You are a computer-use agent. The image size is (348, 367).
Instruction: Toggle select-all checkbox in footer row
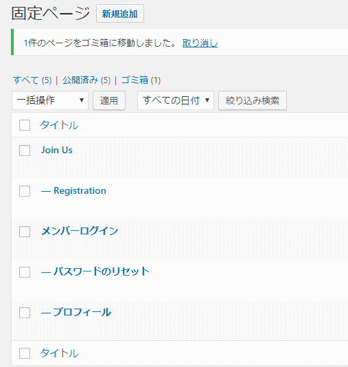[x=25, y=353]
